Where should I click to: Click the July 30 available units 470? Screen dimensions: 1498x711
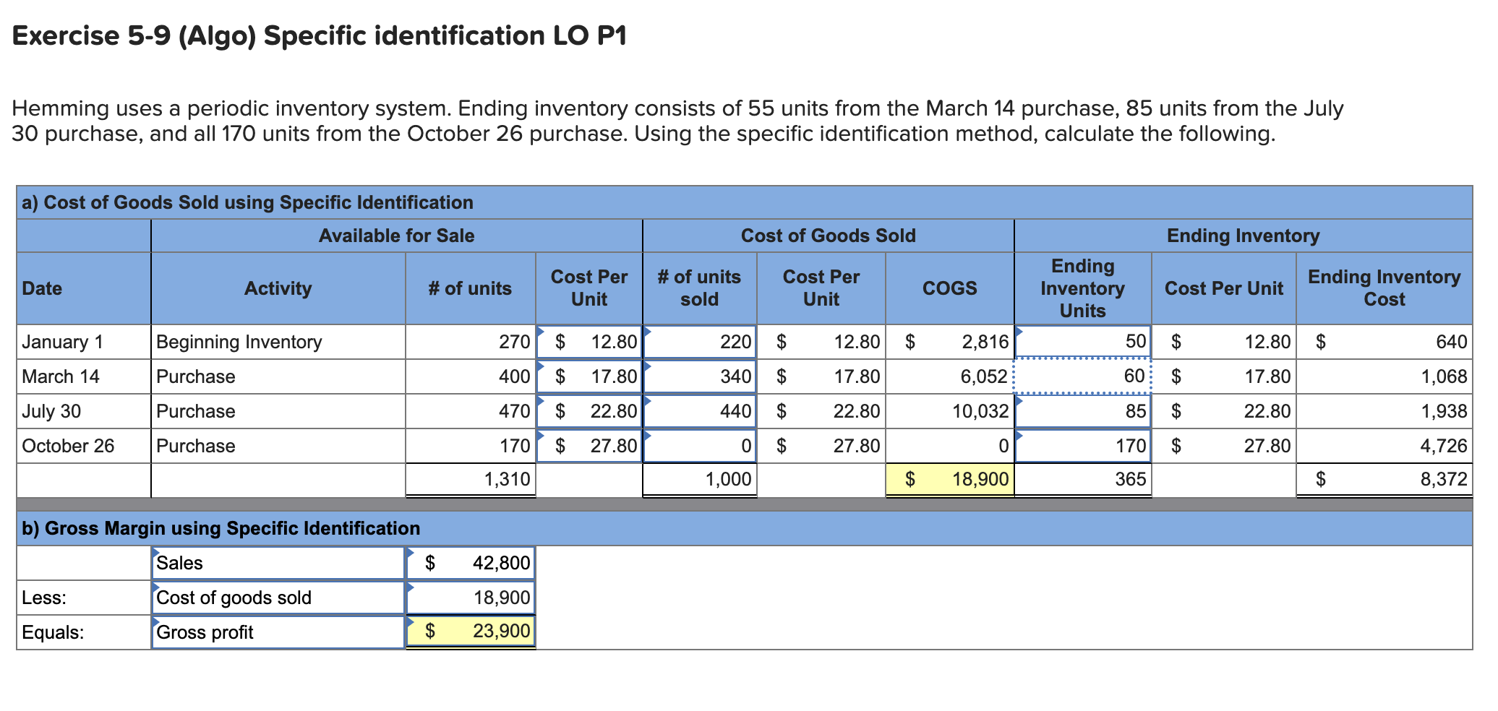click(x=471, y=411)
